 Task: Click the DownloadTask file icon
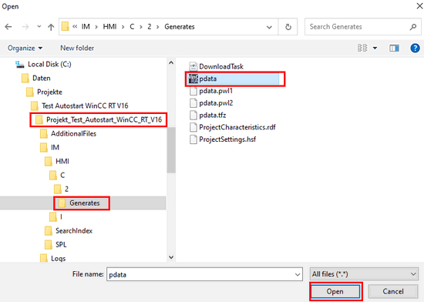(x=193, y=66)
